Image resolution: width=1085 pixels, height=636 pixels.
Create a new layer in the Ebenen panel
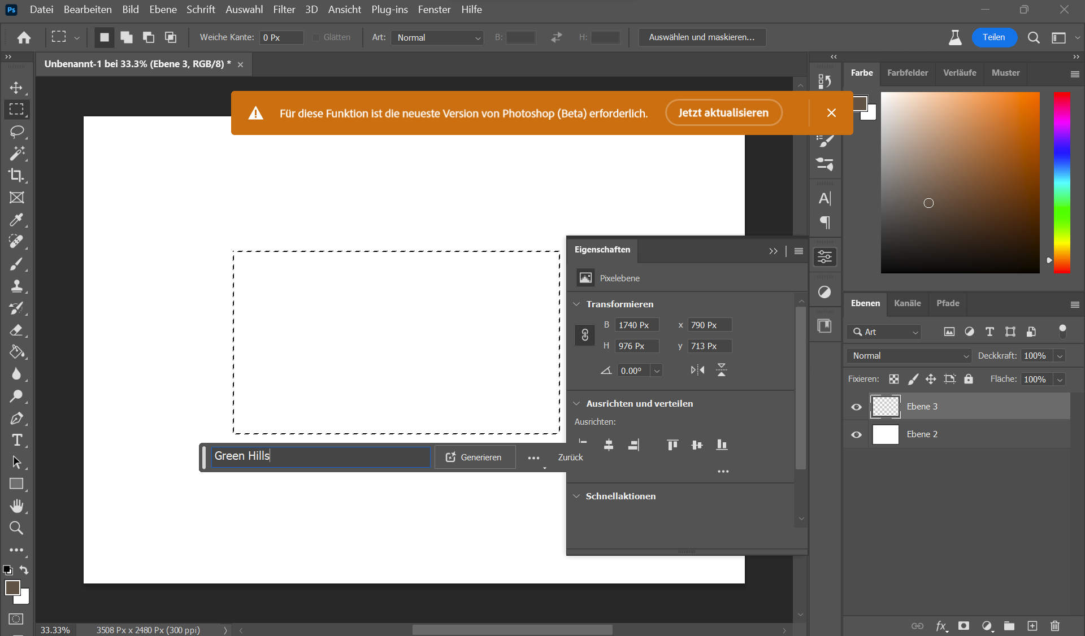(1032, 626)
